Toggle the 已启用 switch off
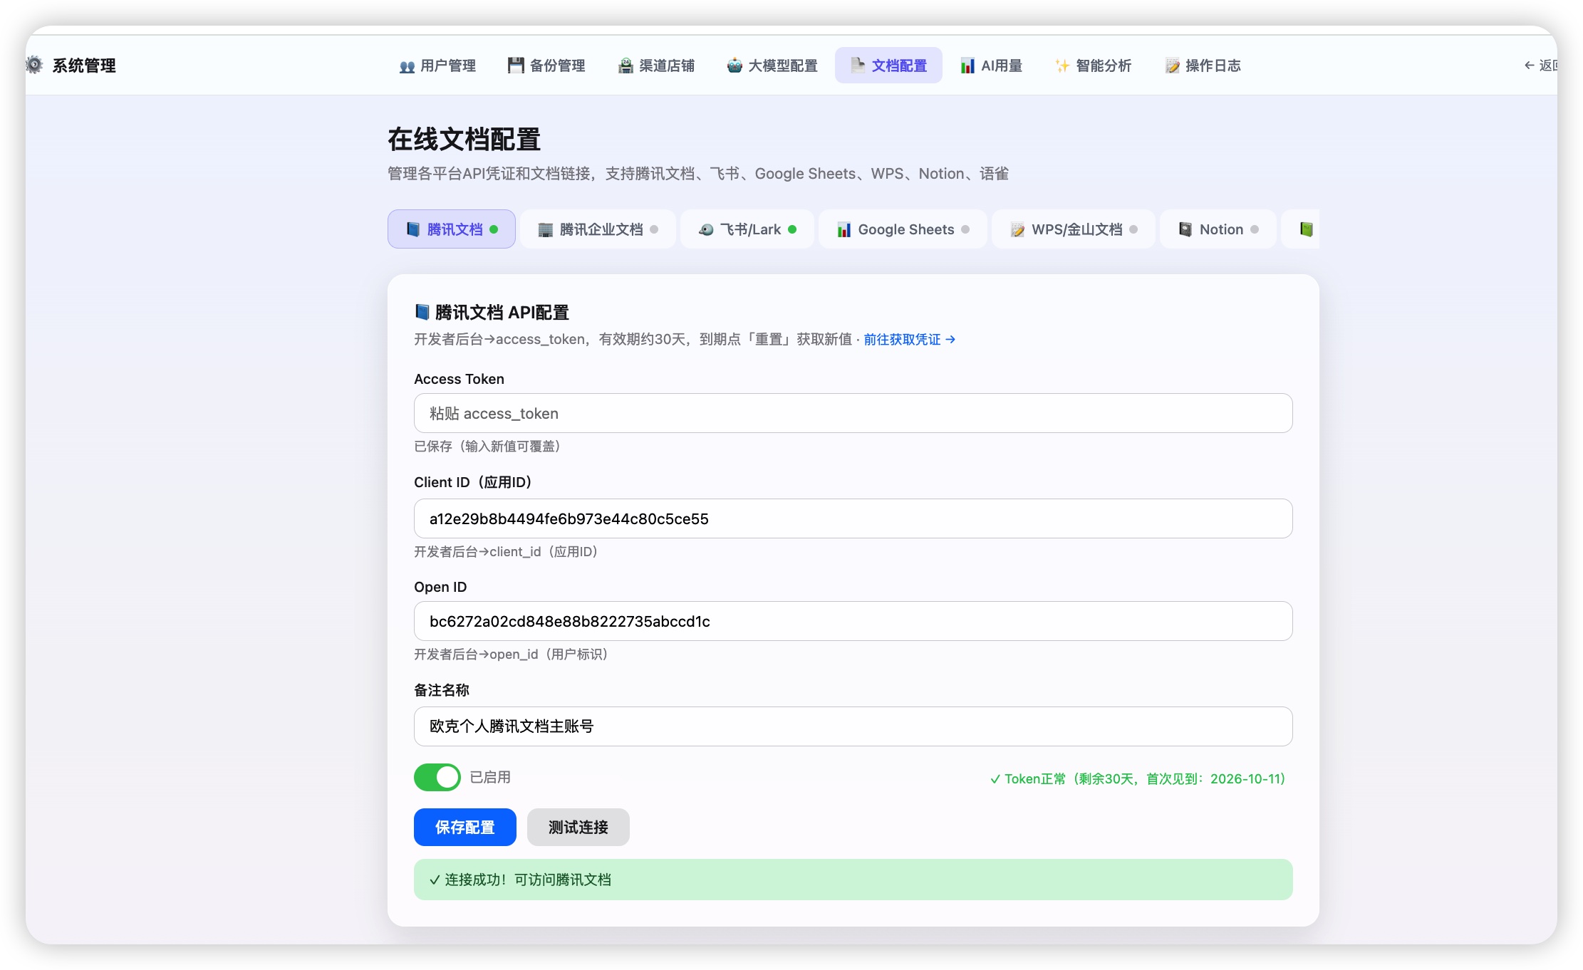The width and height of the screenshot is (1583, 970). (x=437, y=777)
